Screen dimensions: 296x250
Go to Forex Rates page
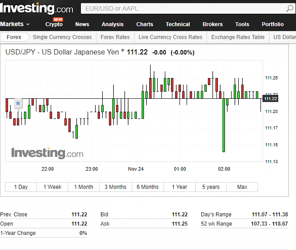pyautogui.click(x=115, y=37)
